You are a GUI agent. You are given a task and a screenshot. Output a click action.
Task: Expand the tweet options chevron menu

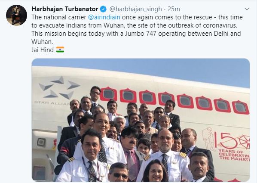[x=247, y=9]
